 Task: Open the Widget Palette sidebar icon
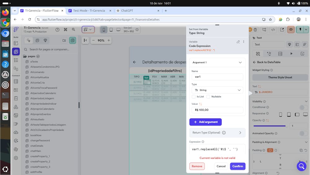[x=16, y=43]
